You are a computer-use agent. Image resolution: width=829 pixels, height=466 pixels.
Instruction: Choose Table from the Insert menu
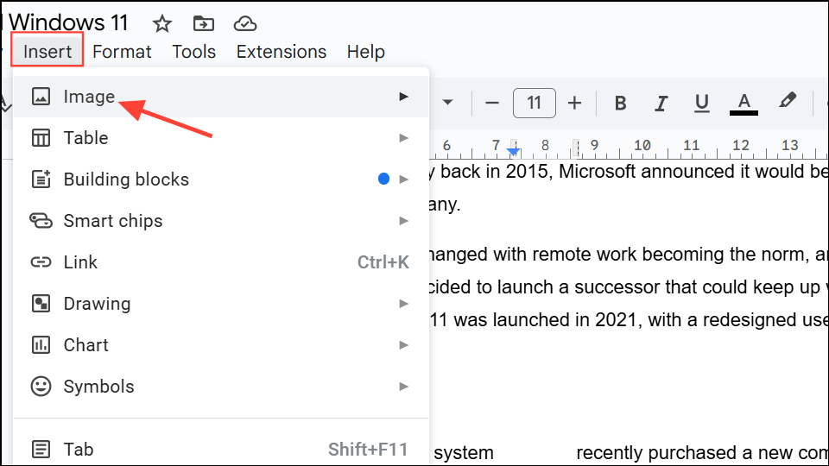pos(220,138)
